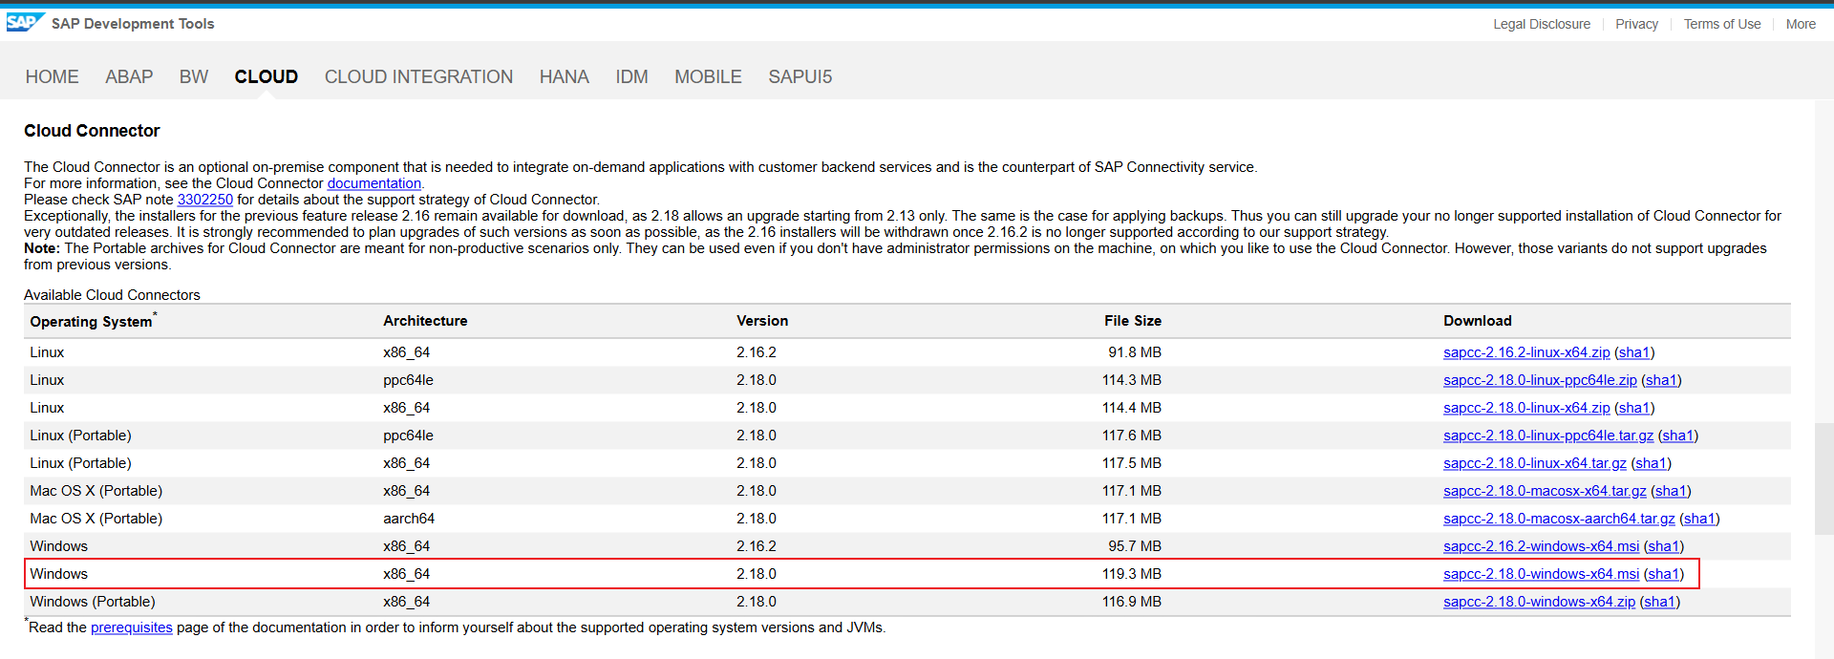Click the 95.7 MB file size cell
The height and width of the screenshot is (659, 1834).
(x=1135, y=546)
